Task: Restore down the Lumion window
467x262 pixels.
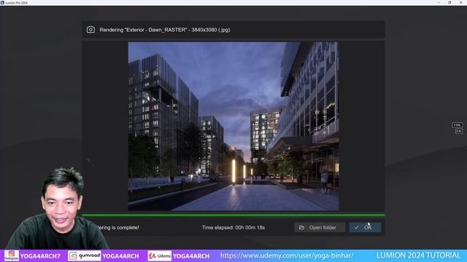Action: pyautogui.click(x=449, y=2)
